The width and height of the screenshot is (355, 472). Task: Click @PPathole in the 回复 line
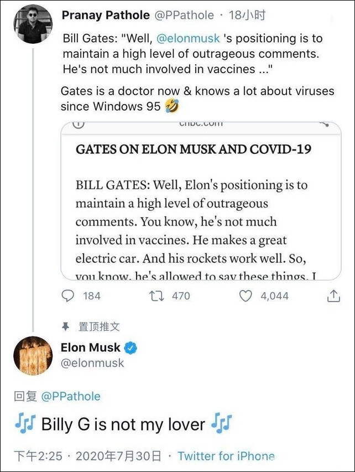[x=71, y=396]
